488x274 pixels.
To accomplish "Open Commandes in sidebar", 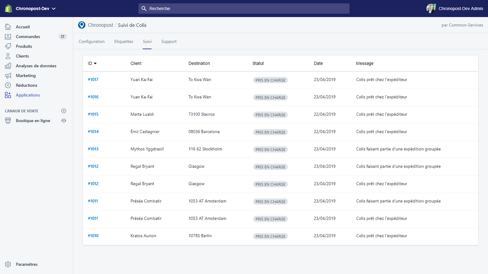I will 28,37.
